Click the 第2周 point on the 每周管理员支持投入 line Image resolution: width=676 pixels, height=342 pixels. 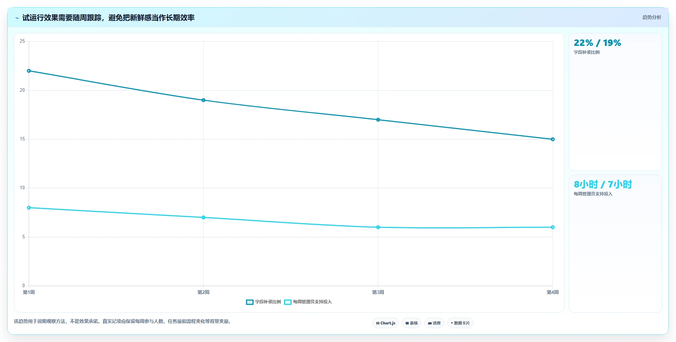[x=203, y=218]
